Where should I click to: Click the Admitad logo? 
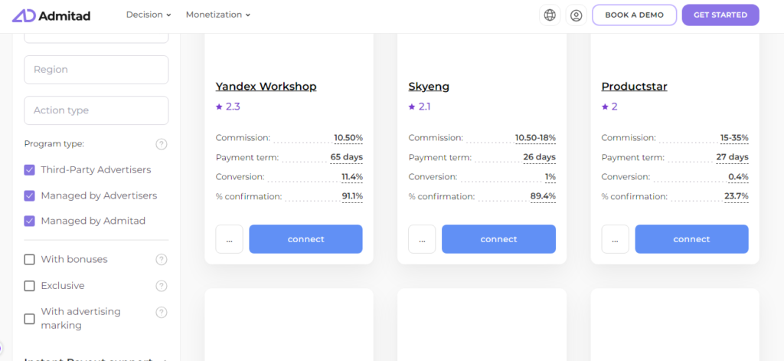tap(51, 15)
